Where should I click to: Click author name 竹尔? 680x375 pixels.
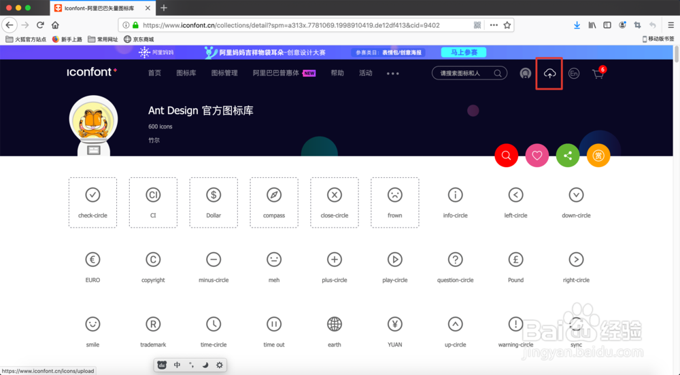tap(154, 141)
